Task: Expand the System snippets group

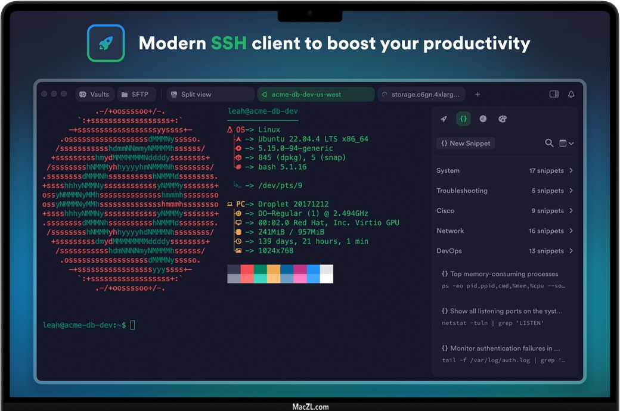Action: click(x=504, y=171)
